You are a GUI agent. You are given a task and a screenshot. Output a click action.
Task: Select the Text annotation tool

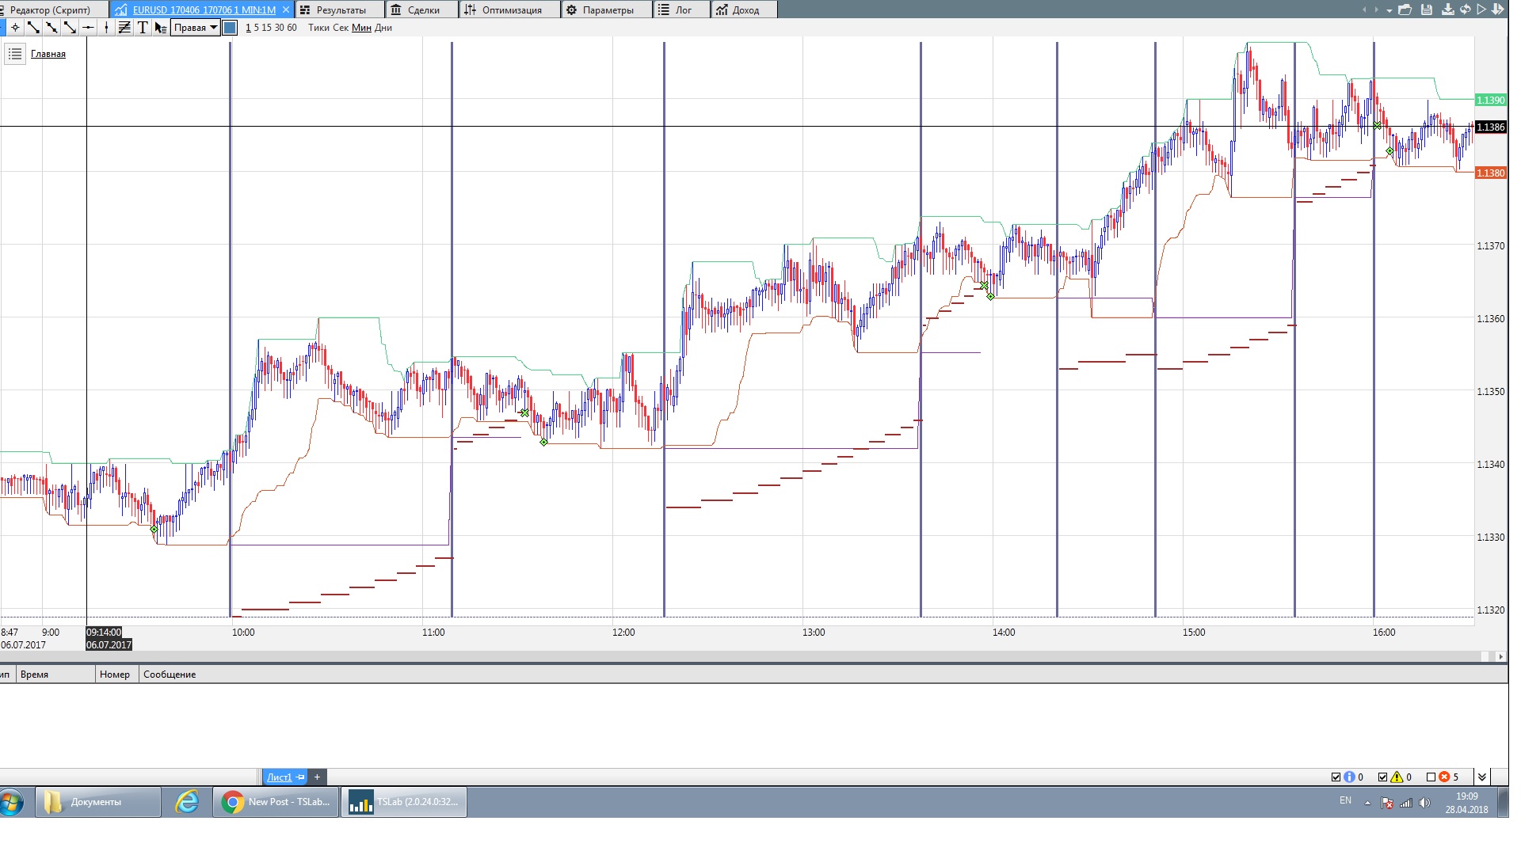143,28
